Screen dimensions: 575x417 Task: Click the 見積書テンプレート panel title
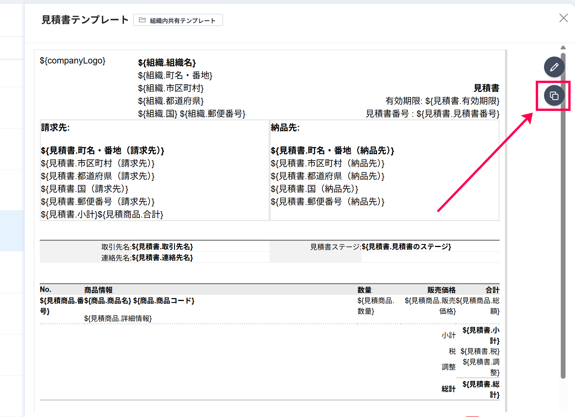(85, 20)
